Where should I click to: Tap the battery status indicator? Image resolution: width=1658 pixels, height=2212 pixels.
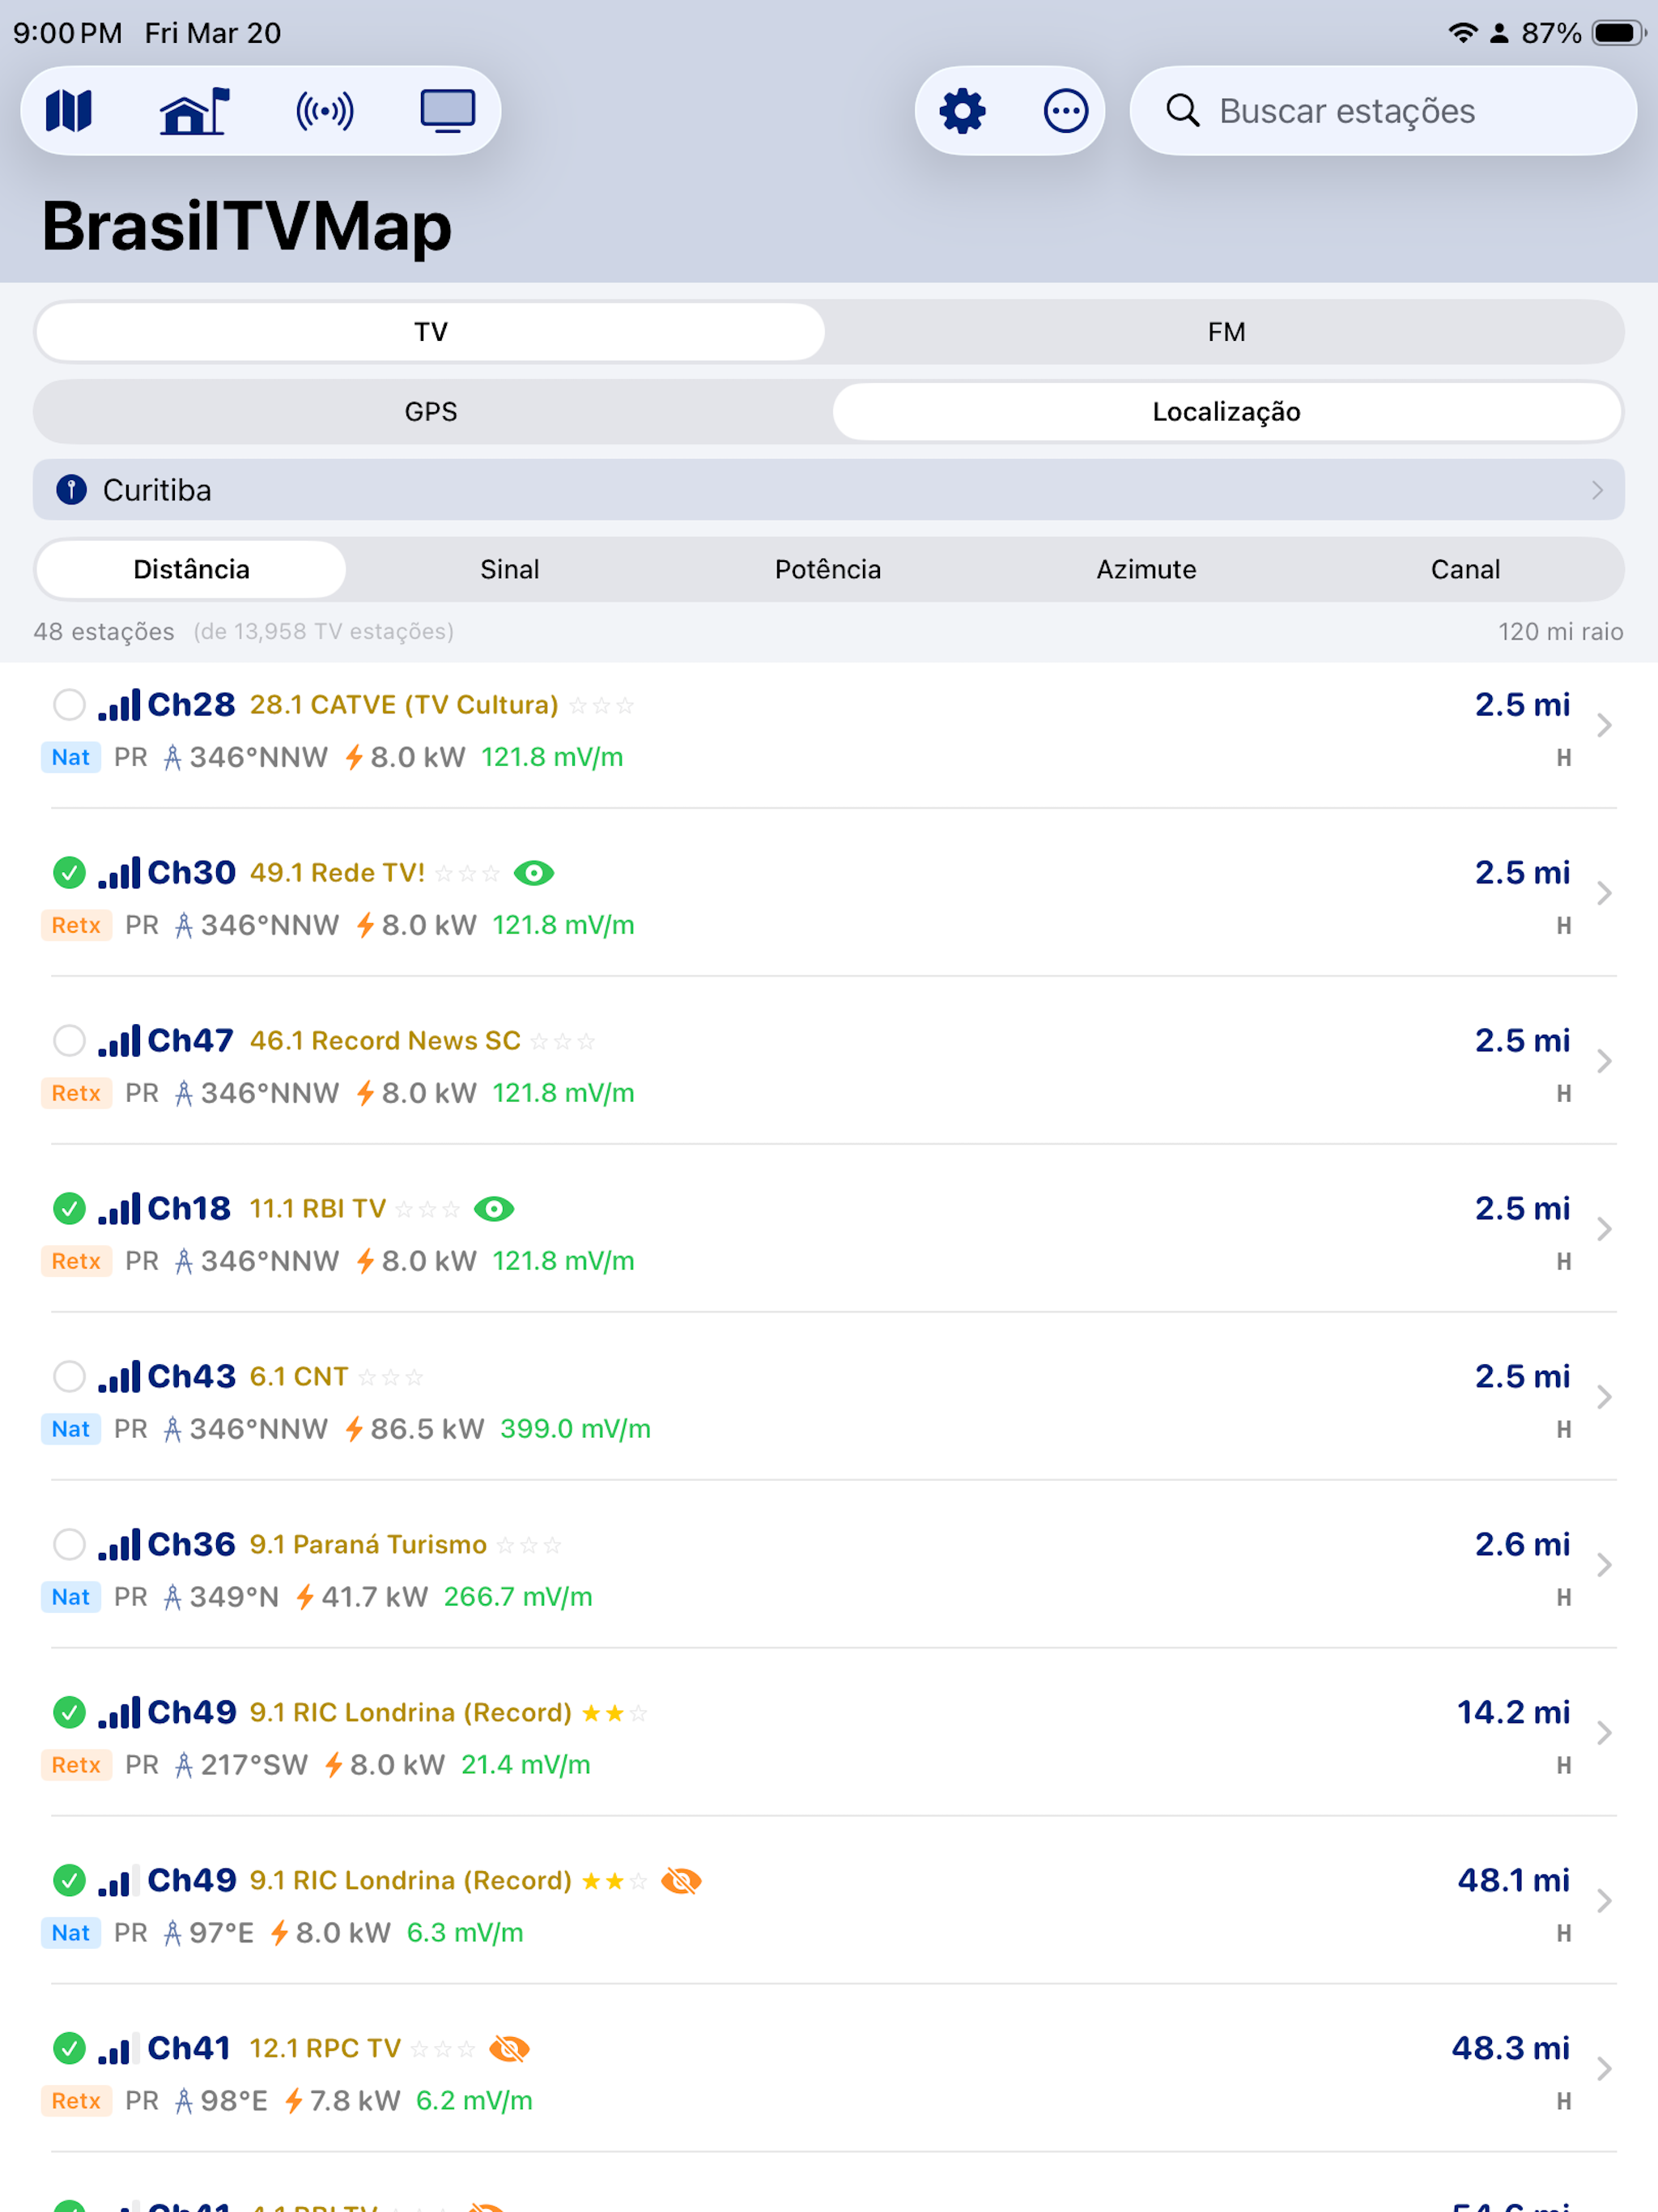(1620, 33)
